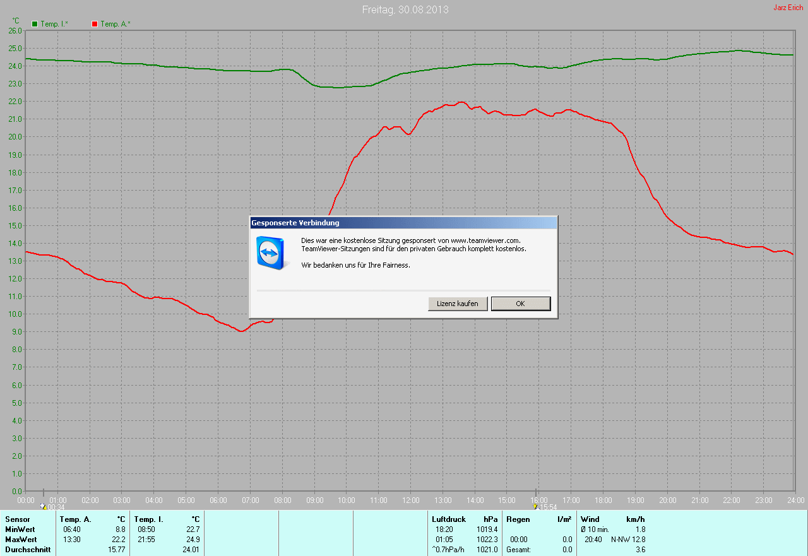Click the www.teamviewer.com sponsorship message line

click(411, 240)
